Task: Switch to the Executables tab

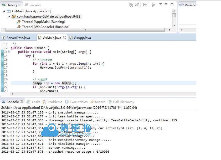Action: tap(78, 102)
